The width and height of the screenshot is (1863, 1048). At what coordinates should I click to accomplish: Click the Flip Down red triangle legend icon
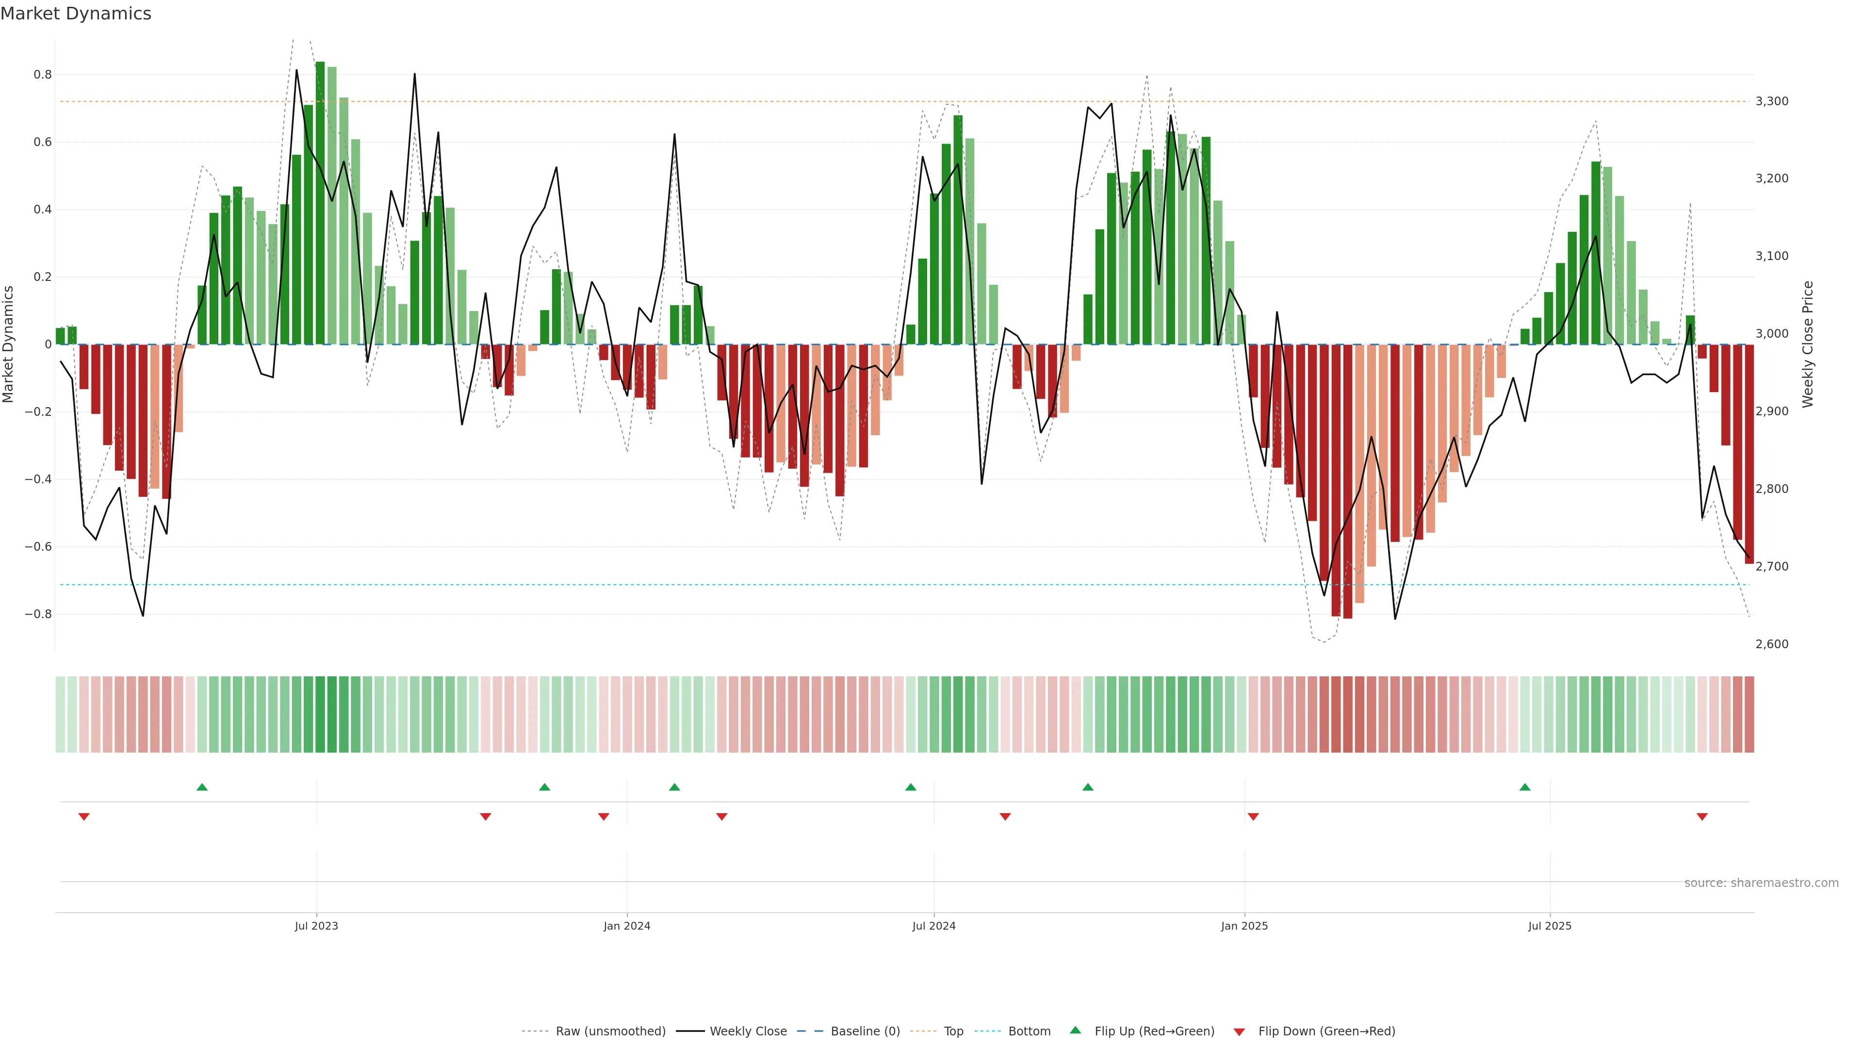tap(1239, 1032)
